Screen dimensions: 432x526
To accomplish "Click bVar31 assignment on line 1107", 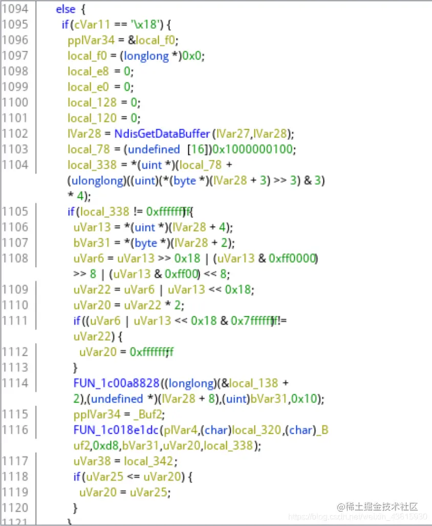I will pyautogui.click(x=92, y=243).
